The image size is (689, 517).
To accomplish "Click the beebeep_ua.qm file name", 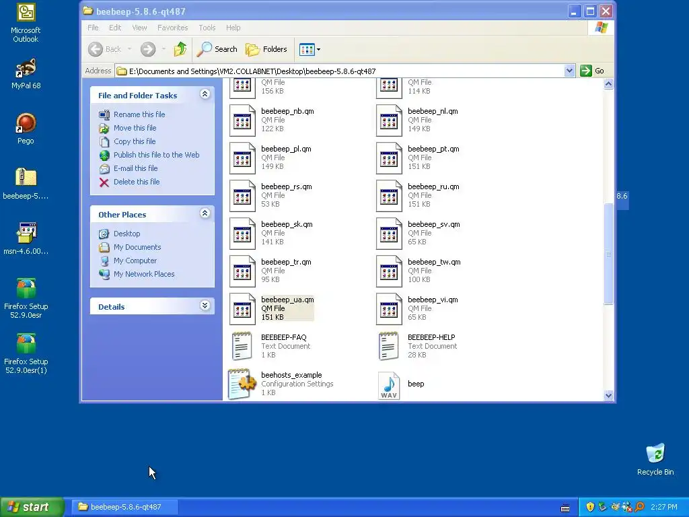I will click(x=287, y=300).
